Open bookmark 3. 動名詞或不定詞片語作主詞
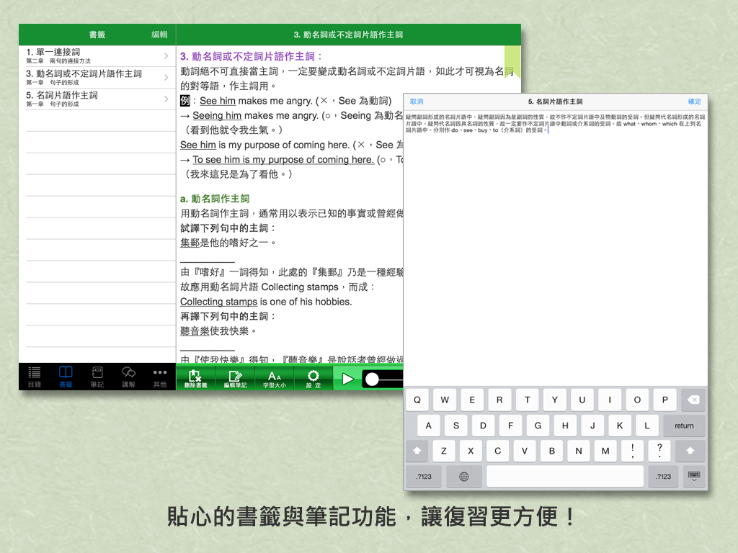Screen dimensions: 738x553 [97, 77]
